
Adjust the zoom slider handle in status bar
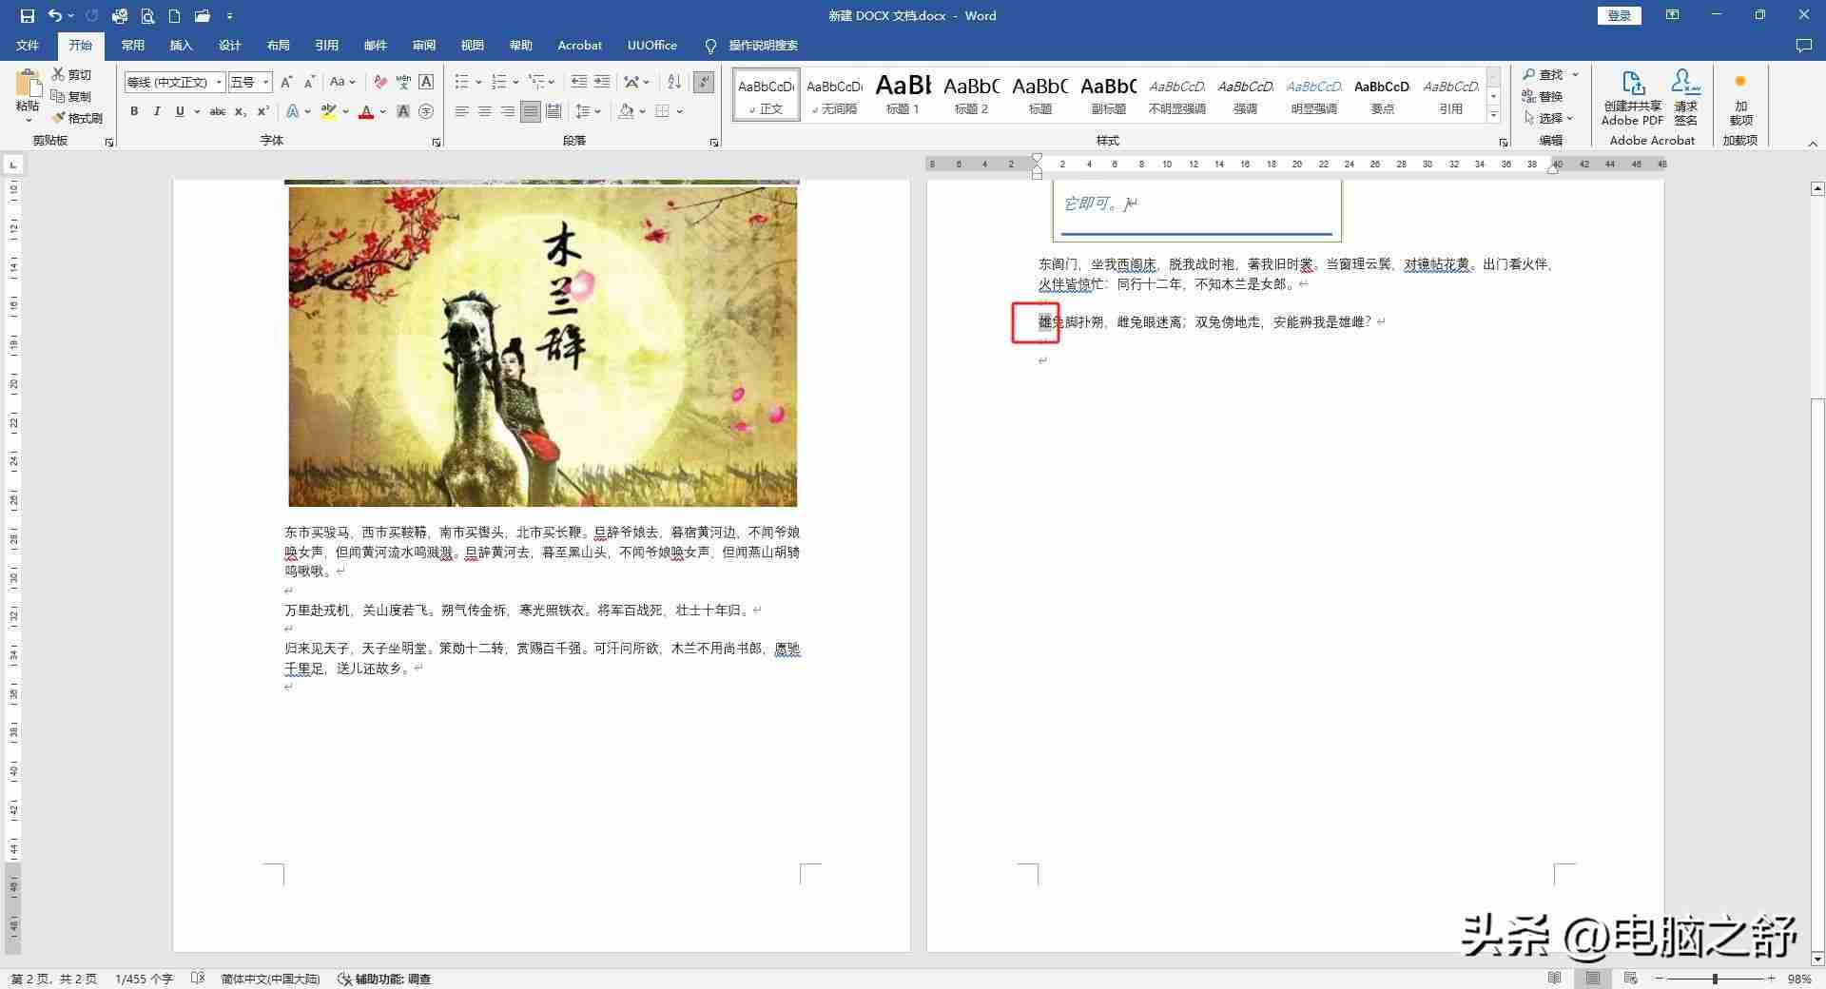click(x=1715, y=979)
